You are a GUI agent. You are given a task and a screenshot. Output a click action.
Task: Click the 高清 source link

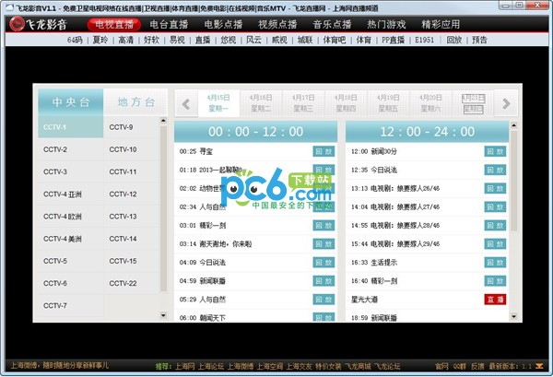point(125,41)
